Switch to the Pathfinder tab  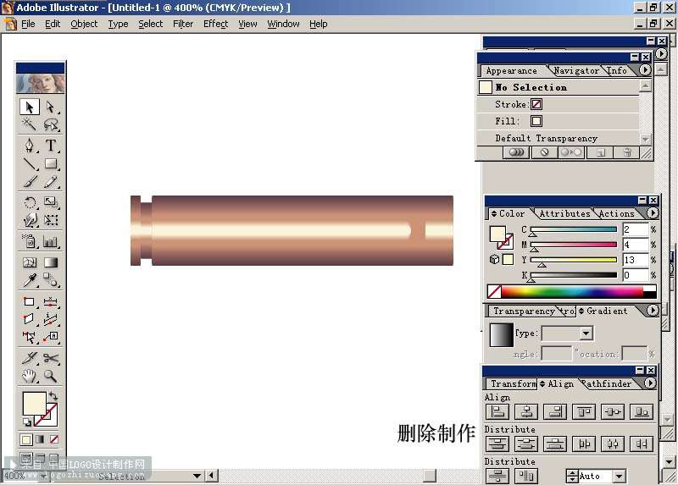(x=607, y=383)
